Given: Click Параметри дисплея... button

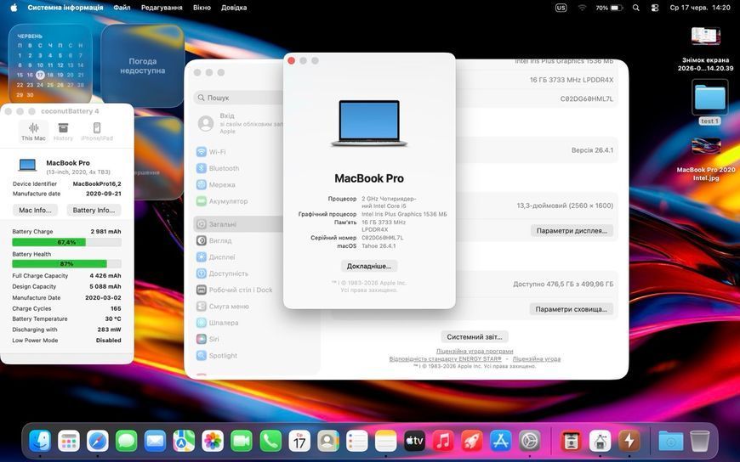Looking at the screenshot, I should 572,231.
